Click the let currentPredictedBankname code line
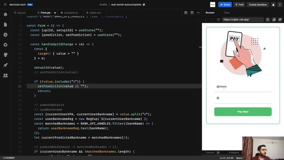284x160 pixels. [82, 137]
